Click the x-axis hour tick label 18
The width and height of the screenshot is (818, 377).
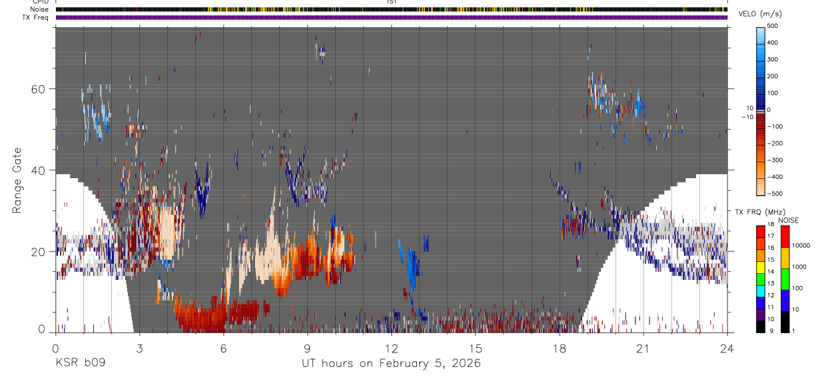[559, 348]
